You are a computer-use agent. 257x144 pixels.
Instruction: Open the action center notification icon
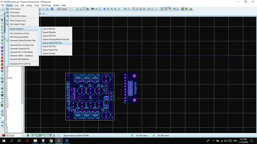click(x=252, y=141)
